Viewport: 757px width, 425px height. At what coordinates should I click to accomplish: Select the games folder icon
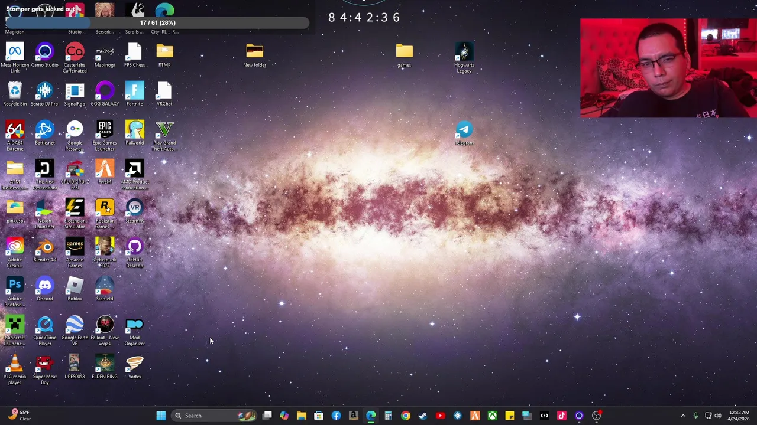[x=404, y=55]
